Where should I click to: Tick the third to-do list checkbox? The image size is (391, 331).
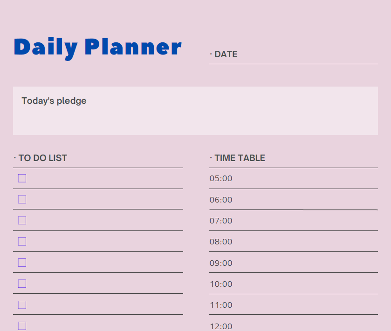pos(22,220)
